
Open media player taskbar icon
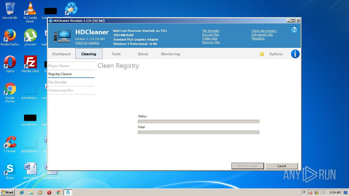(x=40, y=192)
